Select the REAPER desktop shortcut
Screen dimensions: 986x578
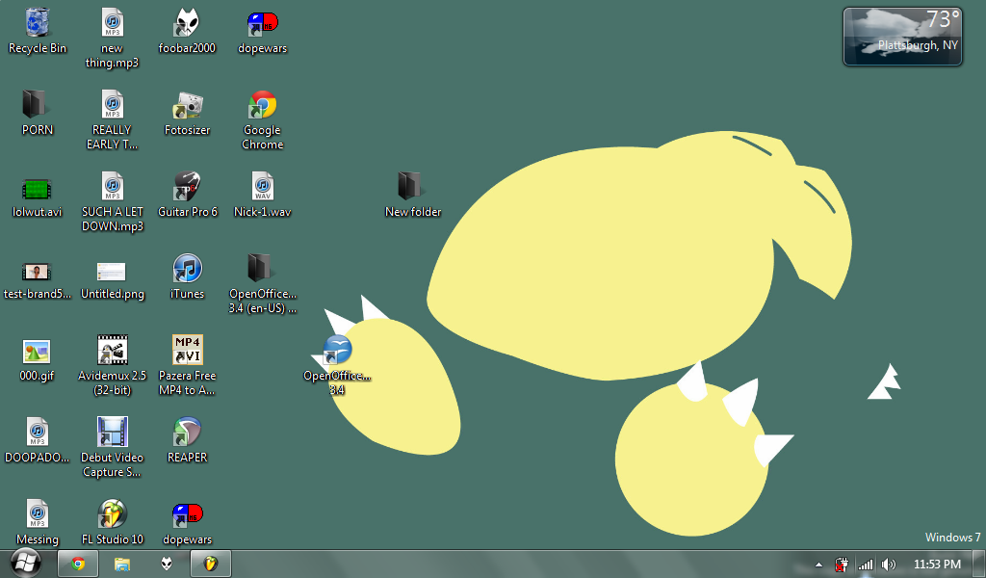tap(187, 433)
